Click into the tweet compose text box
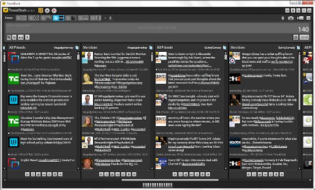 coord(152,28)
